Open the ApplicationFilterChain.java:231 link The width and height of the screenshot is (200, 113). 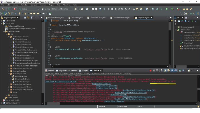coord(139,90)
